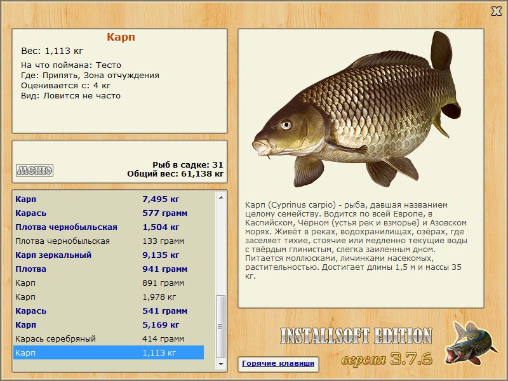Select the Карп 7,495 кг entry
This screenshot has height=381, width=508.
tap(109, 199)
